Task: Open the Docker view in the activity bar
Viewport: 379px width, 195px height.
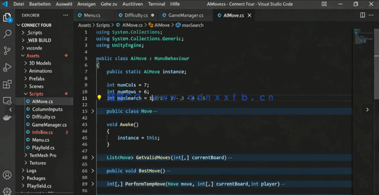Action: 7,118
